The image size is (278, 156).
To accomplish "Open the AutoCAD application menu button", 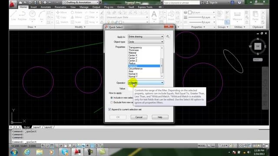I will point(12,4).
